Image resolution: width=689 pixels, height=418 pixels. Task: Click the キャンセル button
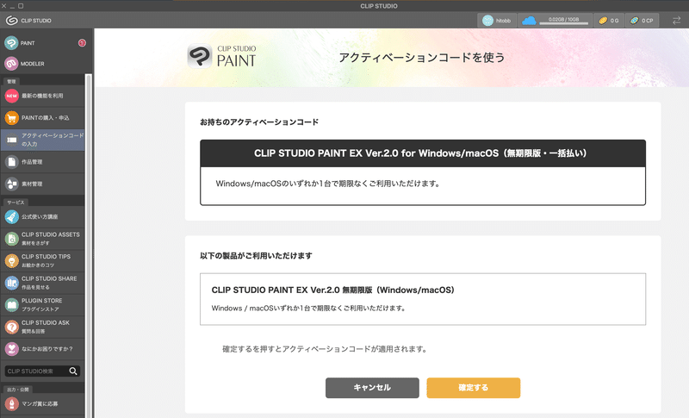372,388
